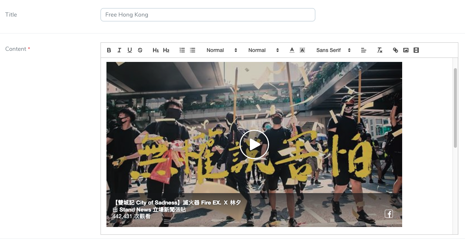Open the text alignment options

pos(363,50)
